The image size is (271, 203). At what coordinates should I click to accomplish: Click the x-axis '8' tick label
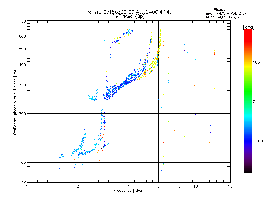[x=180, y=186]
